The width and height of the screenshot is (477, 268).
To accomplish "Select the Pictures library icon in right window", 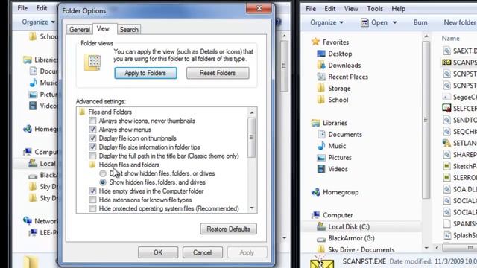I will (321, 157).
